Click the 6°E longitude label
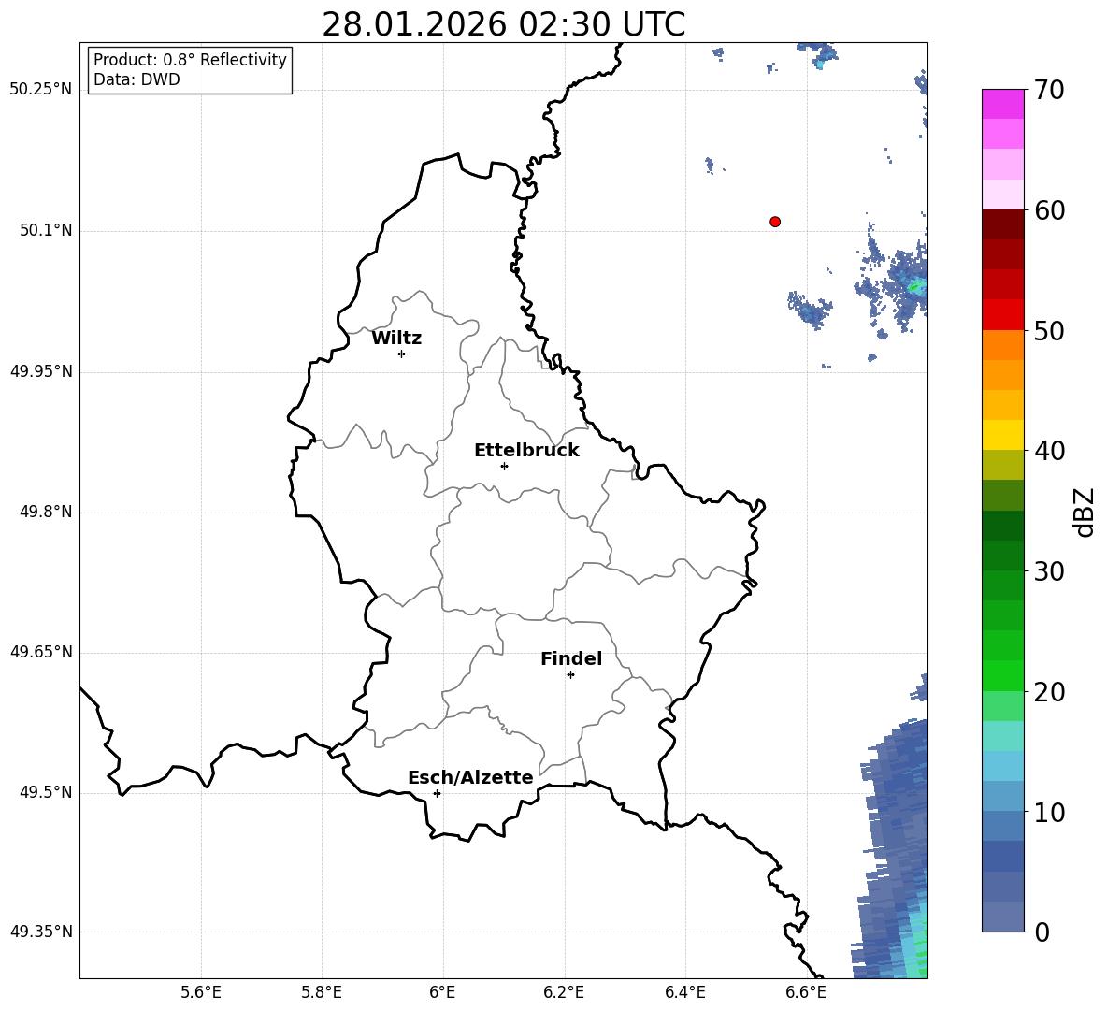1107x1011 pixels. [442, 992]
